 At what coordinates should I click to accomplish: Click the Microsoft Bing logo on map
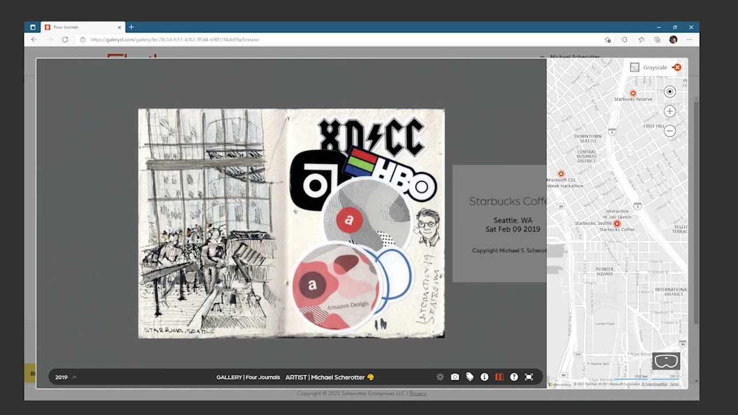559,384
